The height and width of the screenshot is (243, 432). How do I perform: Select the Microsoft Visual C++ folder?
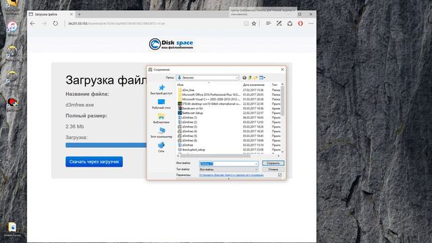coord(209,99)
